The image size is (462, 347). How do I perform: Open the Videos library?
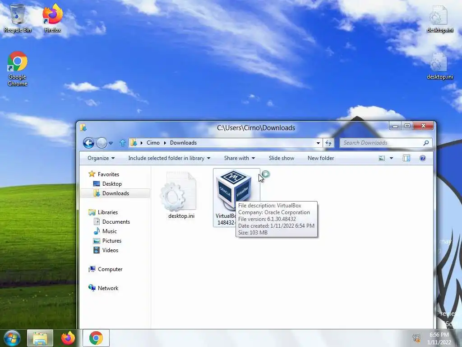(x=106, y=250)
